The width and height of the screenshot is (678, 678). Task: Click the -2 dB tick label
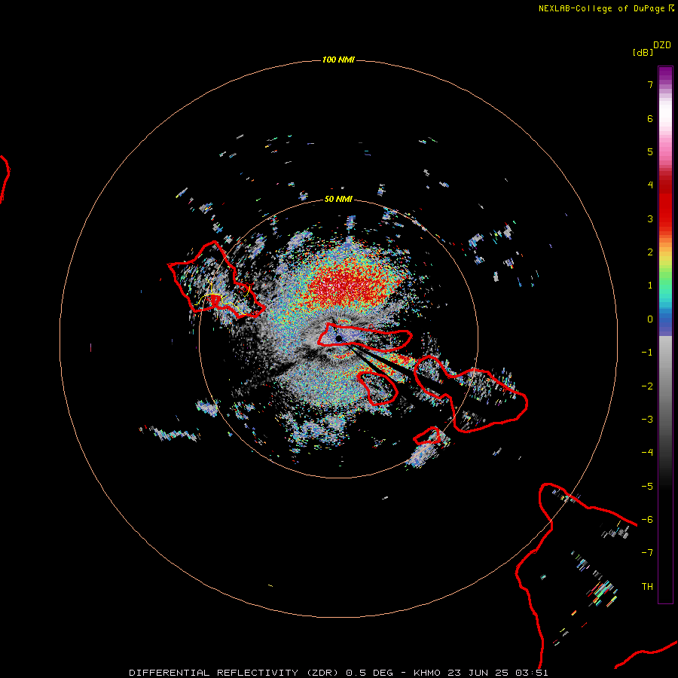pos(647,386)
